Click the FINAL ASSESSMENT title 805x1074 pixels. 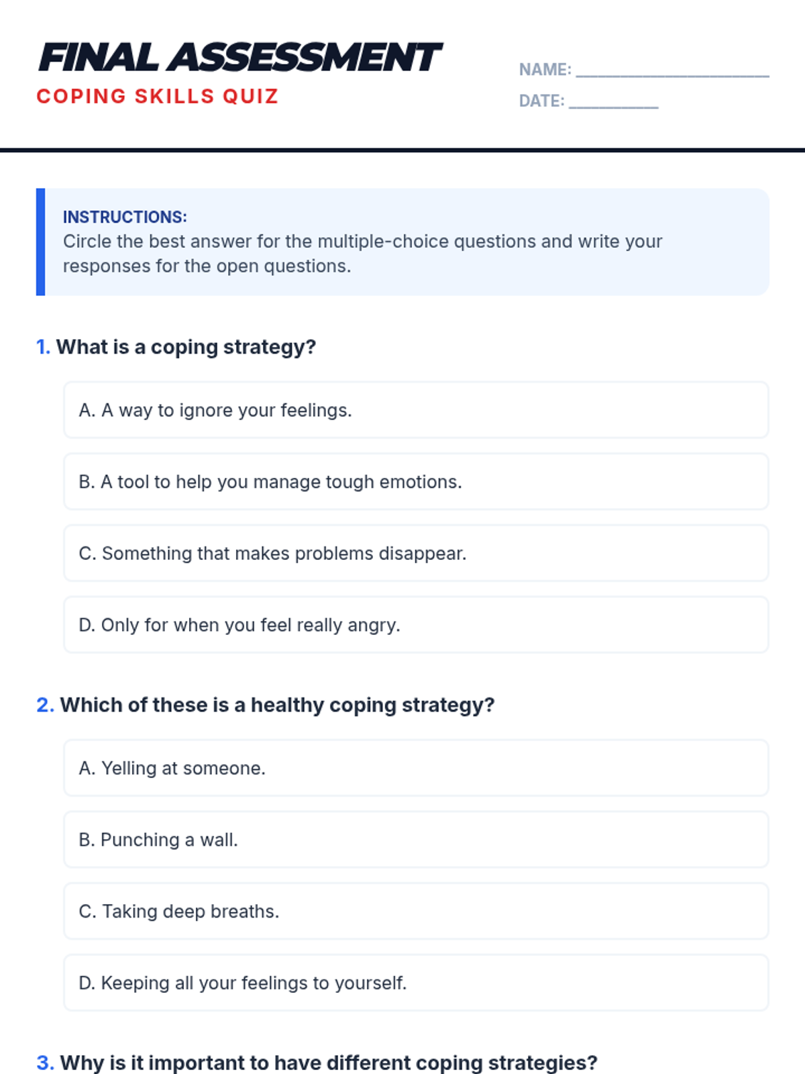pos(239,57)
